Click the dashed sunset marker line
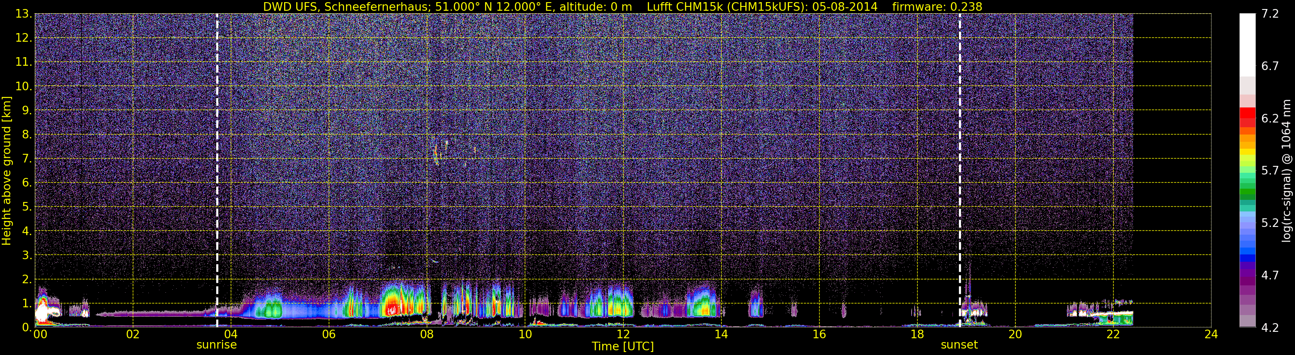Image resolution: width=1295 pixels, height=355 pixels. point(960,171)
